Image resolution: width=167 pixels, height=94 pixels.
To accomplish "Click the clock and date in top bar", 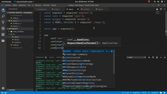I will coord(84,2).
